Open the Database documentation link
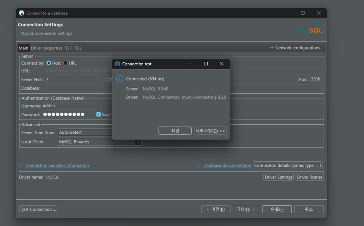 227,165
